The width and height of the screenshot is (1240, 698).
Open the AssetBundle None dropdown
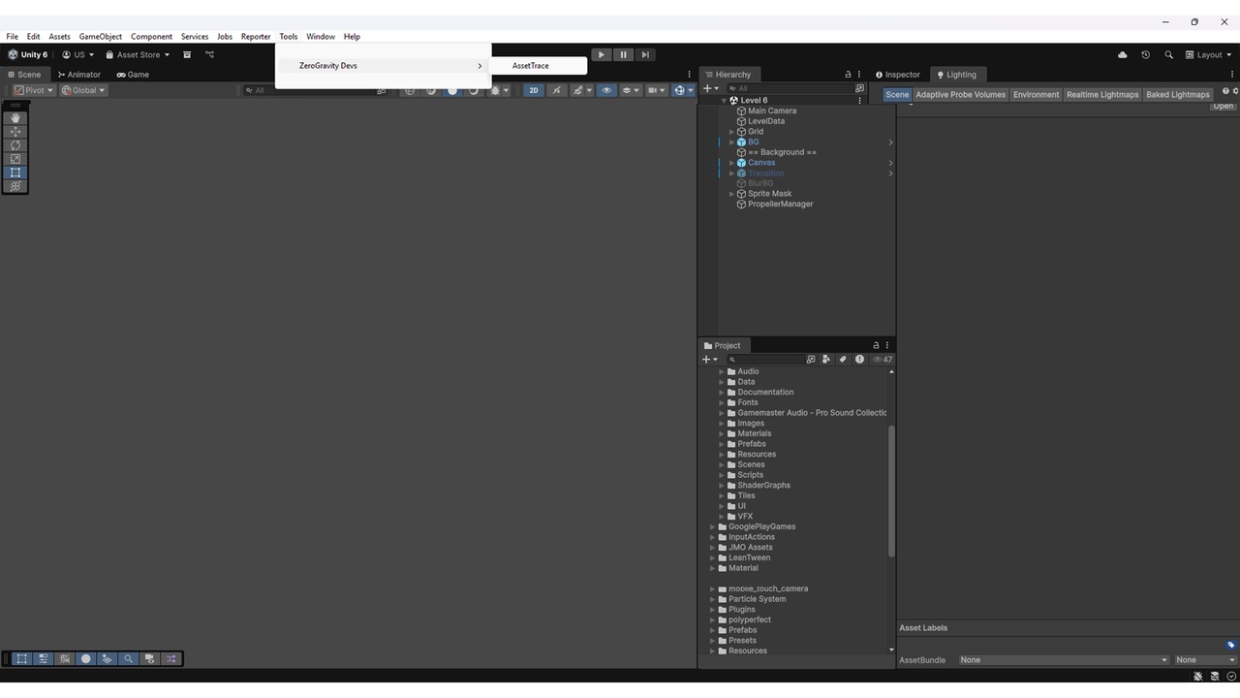pyautogui.click(x=1064, y=660)
